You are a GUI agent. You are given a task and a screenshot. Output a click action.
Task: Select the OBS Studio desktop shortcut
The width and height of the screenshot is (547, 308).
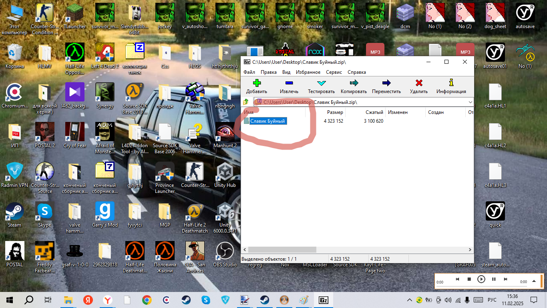pyautogui.click(x=225, y=255)
